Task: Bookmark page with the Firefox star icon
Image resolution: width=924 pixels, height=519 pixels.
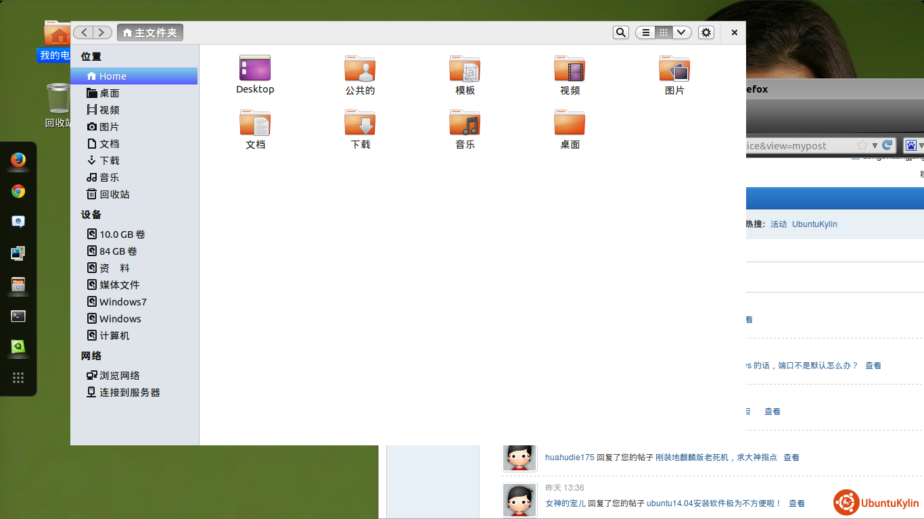Action: 862,145
